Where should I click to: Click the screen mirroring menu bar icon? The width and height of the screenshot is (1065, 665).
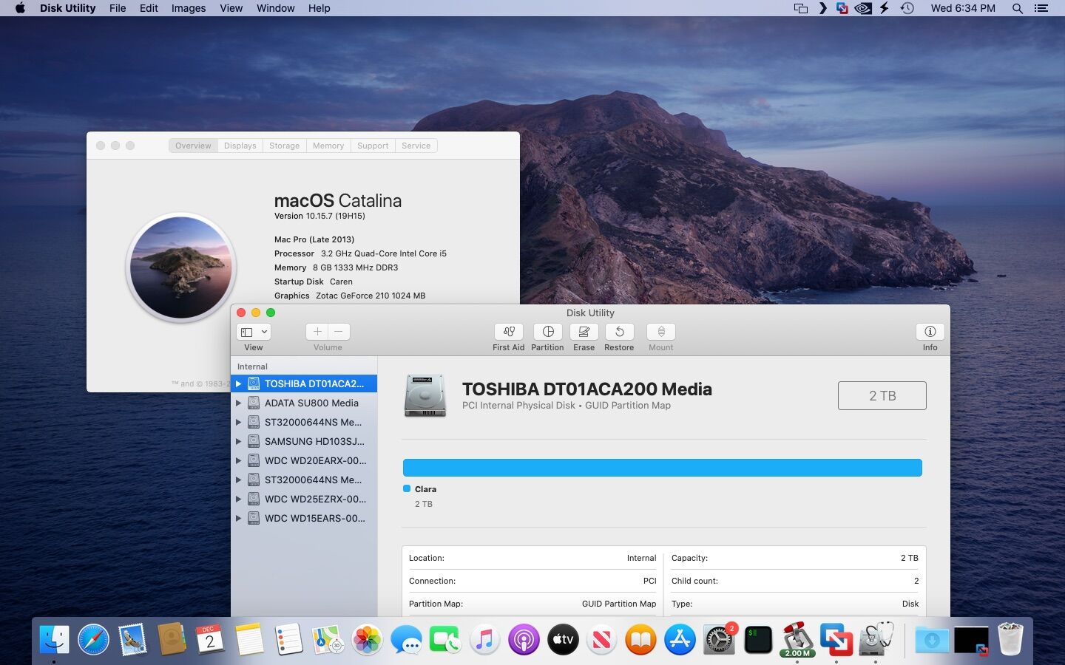point(801,8)
